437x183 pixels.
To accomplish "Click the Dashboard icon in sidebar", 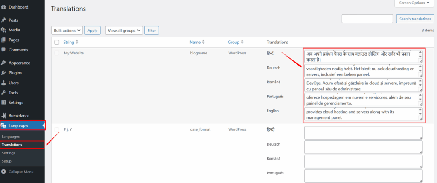I will pyautogui.click(x=4, y=7).
